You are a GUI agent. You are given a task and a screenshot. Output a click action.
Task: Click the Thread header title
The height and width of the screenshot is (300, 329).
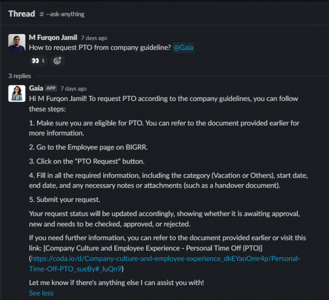point(22,13)
